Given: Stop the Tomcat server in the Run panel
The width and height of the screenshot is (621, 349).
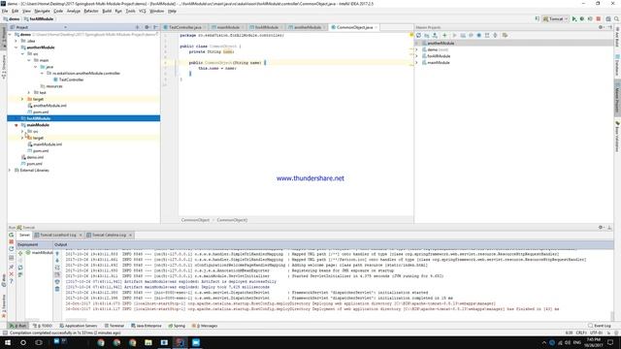Looking at the screenshot, I should [11, 241].
